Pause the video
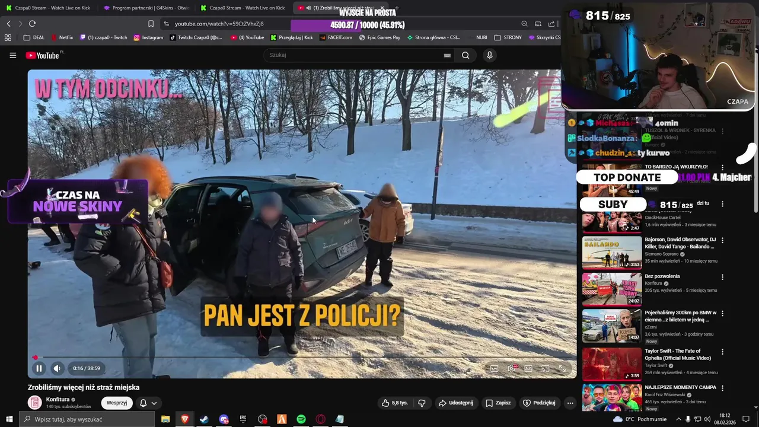 pos(39,368)
